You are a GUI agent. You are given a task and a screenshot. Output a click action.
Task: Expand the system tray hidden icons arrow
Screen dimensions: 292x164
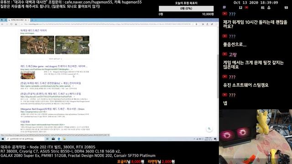click(x=194, y=139)
